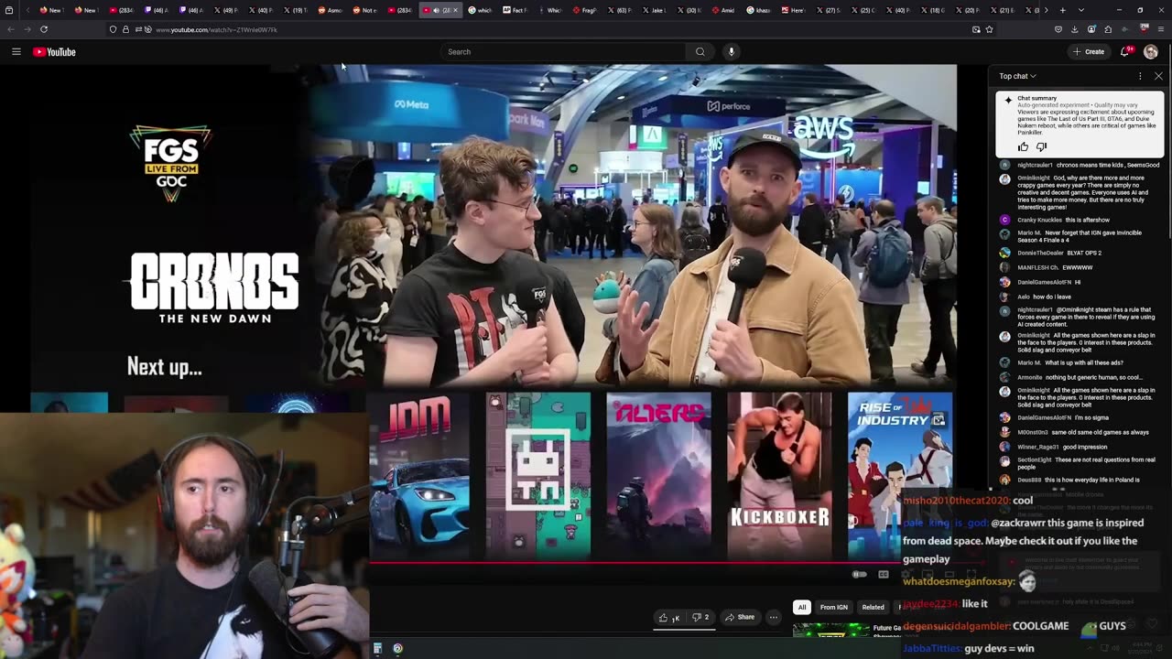Click the Create button
Image resolution: width=1172 pixels, height=659 pixels.
point(1089,52)
